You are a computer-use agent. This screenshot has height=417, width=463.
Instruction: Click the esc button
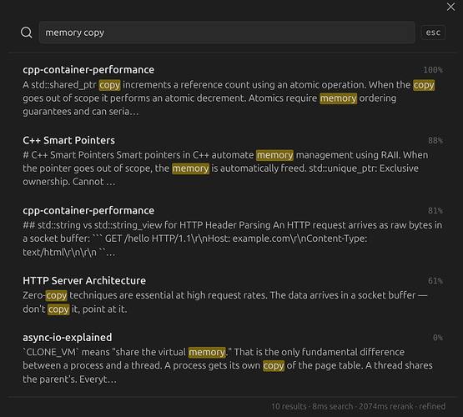pos(433,33)
